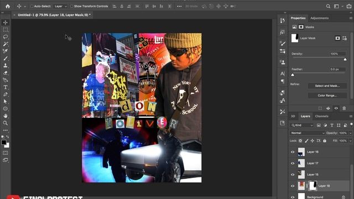Select the Ellipse shape tool

point(6,109)
